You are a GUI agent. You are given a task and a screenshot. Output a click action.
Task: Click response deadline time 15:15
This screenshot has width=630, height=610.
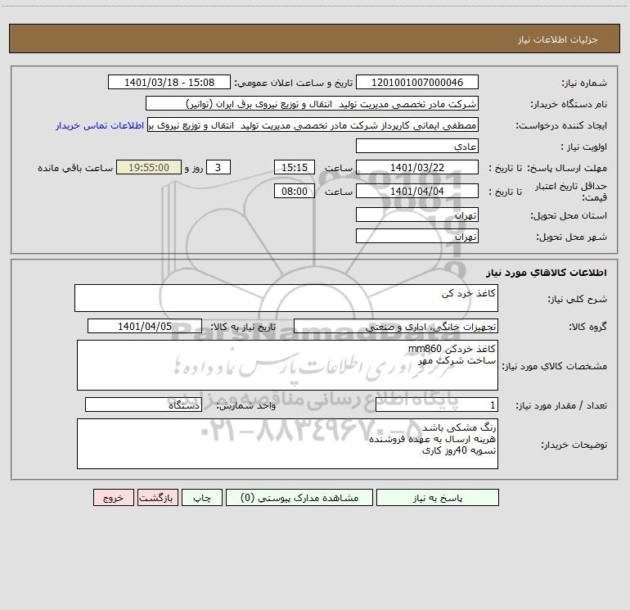click(294, 167)
